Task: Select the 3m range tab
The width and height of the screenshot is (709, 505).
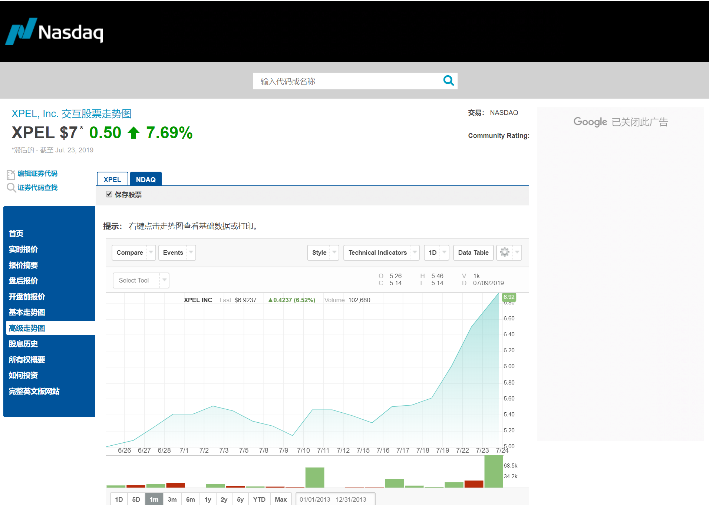Action: pos(172,499)
